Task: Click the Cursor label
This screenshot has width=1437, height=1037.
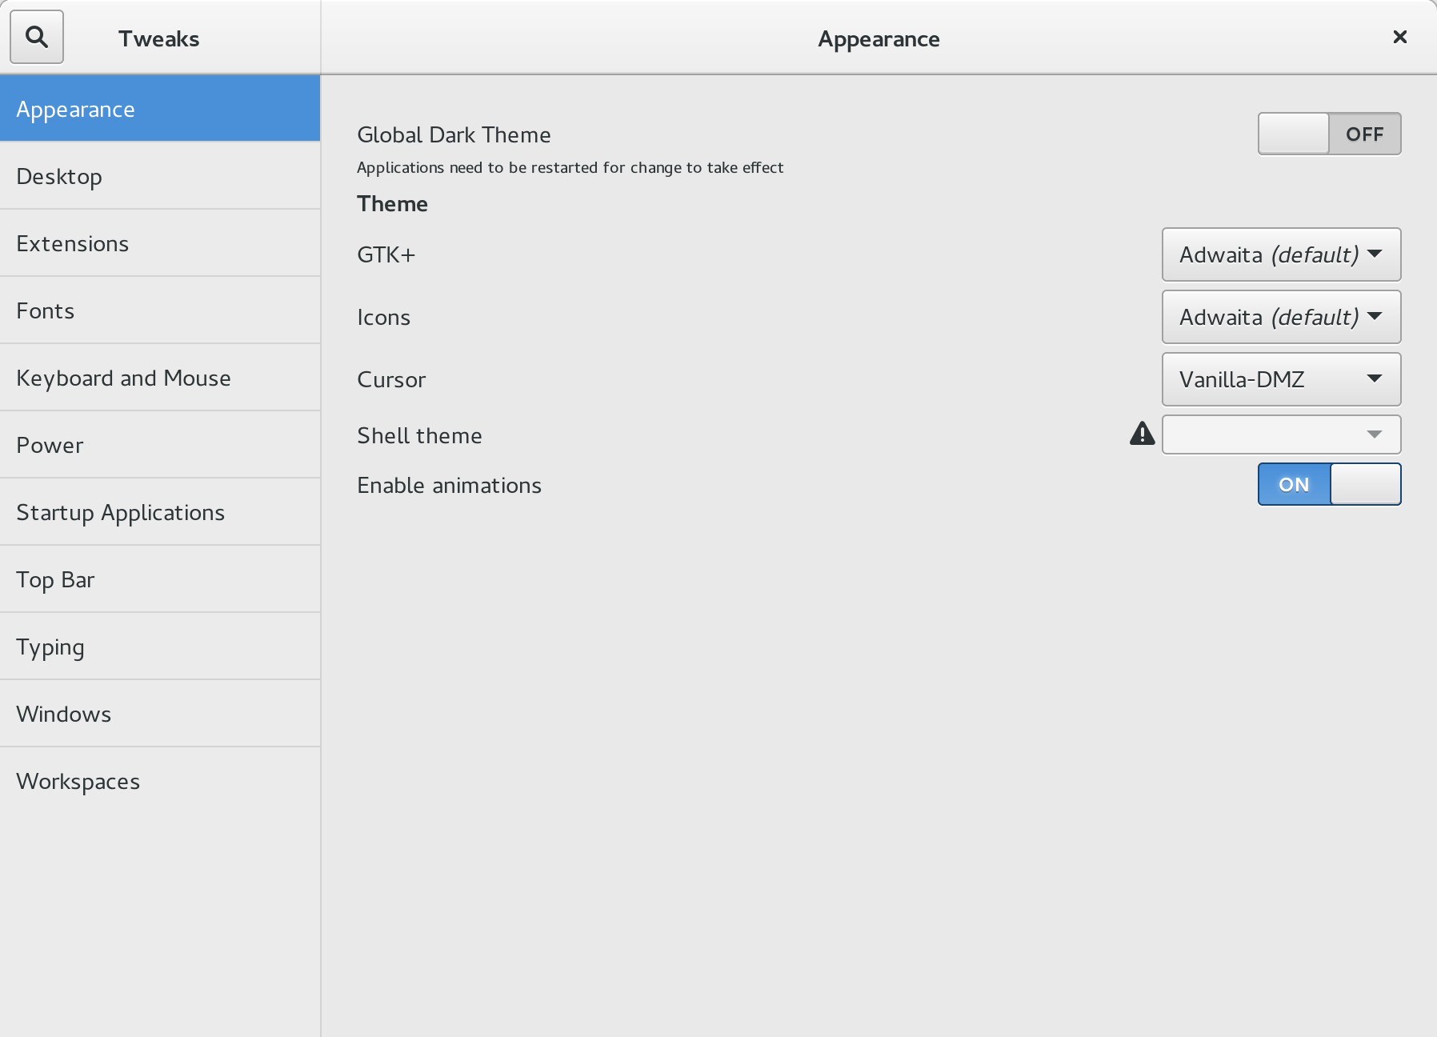Action: [391, 379]
